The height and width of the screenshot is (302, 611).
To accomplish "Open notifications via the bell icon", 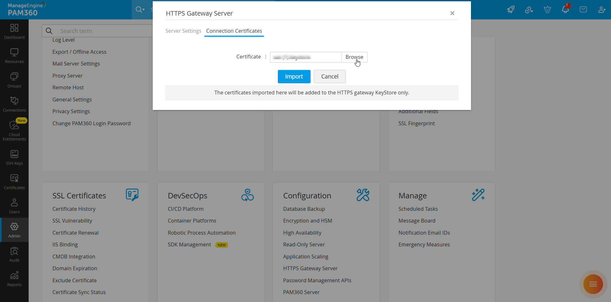I will pyautogui.click(x=565, y=10).
